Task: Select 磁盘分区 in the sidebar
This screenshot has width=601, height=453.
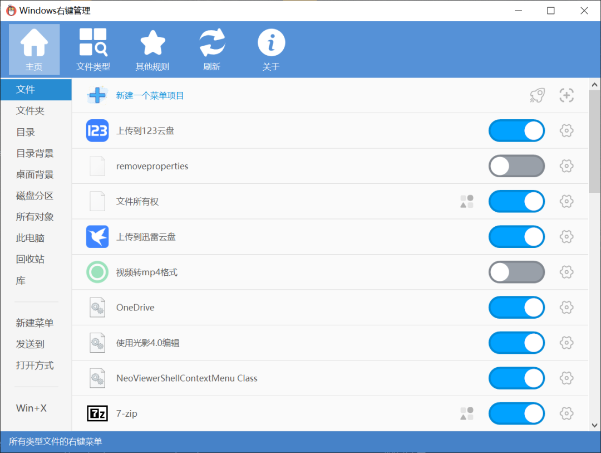Action: point(36,196)
